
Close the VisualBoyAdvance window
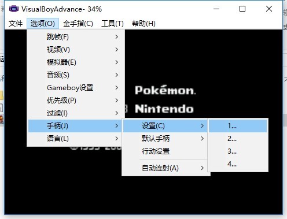coord(269,9)
